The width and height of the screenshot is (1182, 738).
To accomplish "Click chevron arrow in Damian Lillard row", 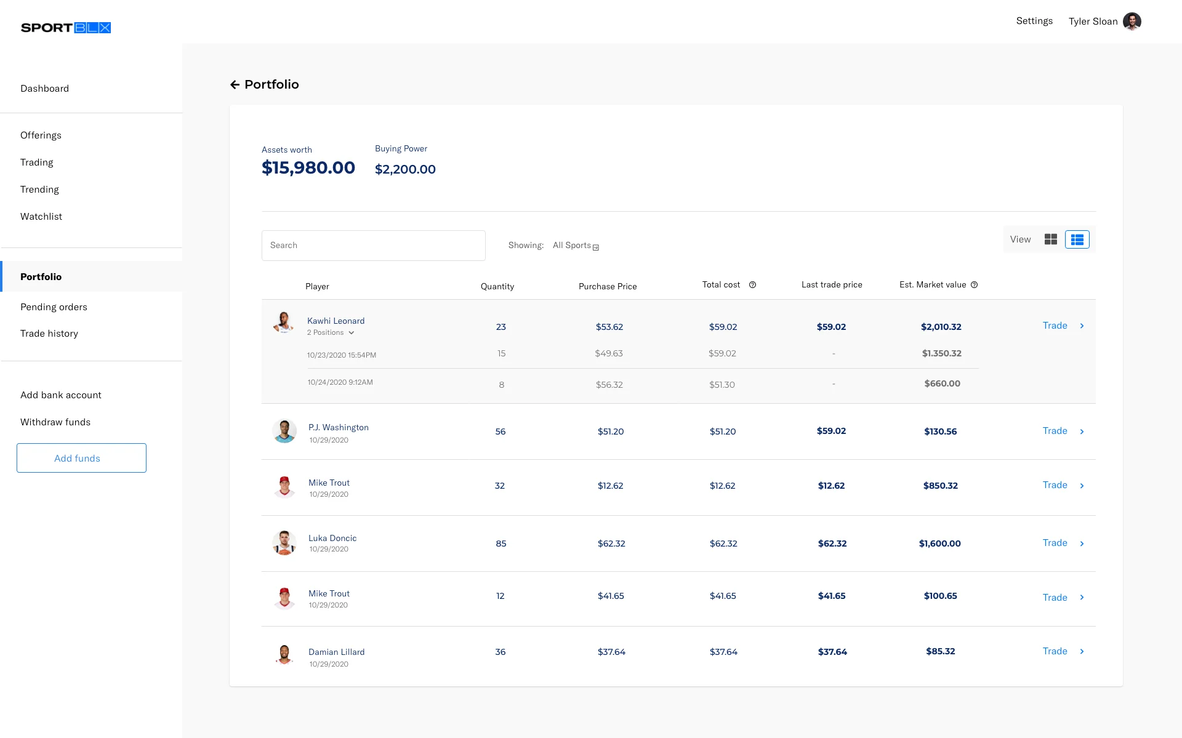I will click(1082, 651).
